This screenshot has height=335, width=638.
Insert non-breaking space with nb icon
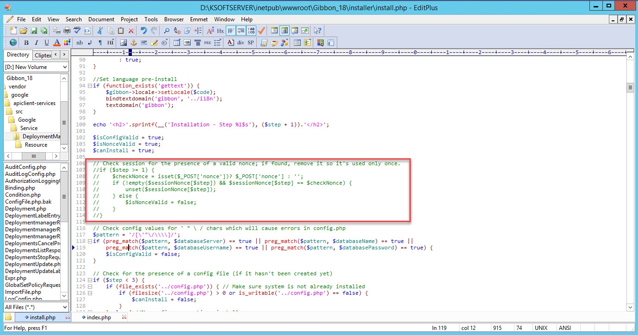(80, 43)
